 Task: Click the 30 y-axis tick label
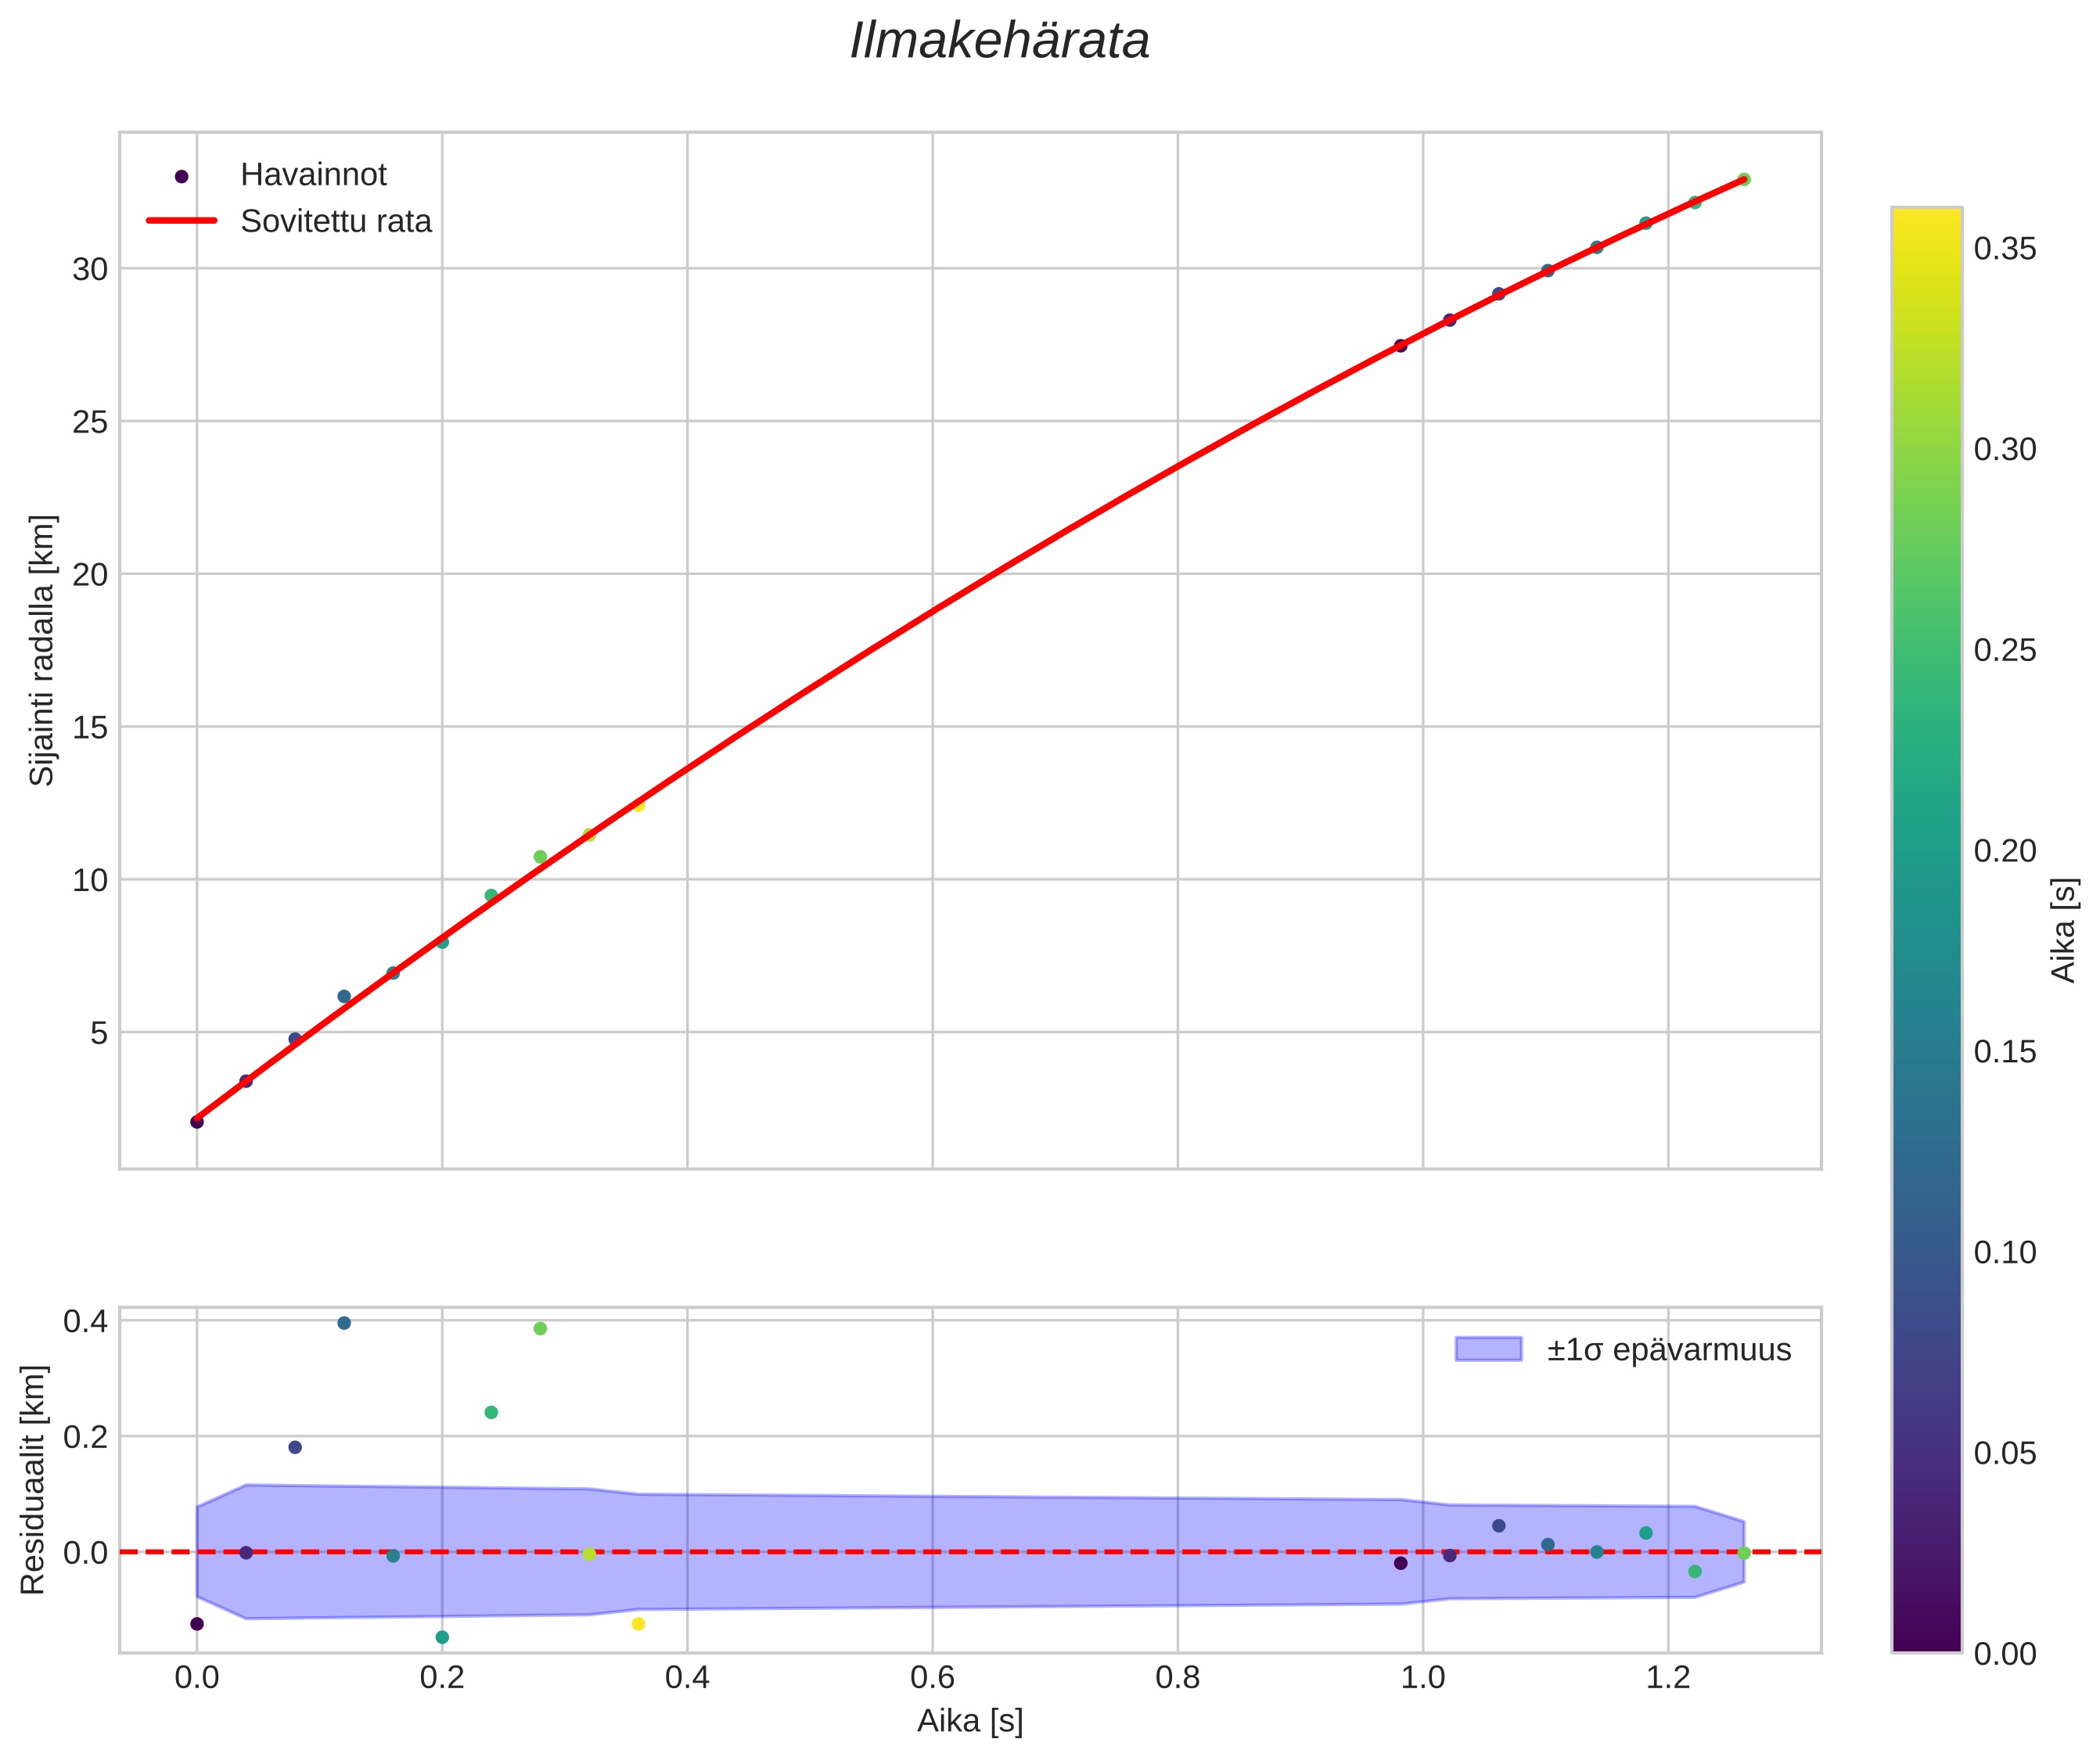[x=89, y=270]
